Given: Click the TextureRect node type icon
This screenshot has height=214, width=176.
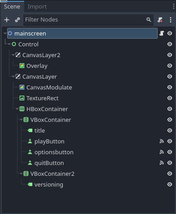Looking at the screenshot, I should 22,98.
